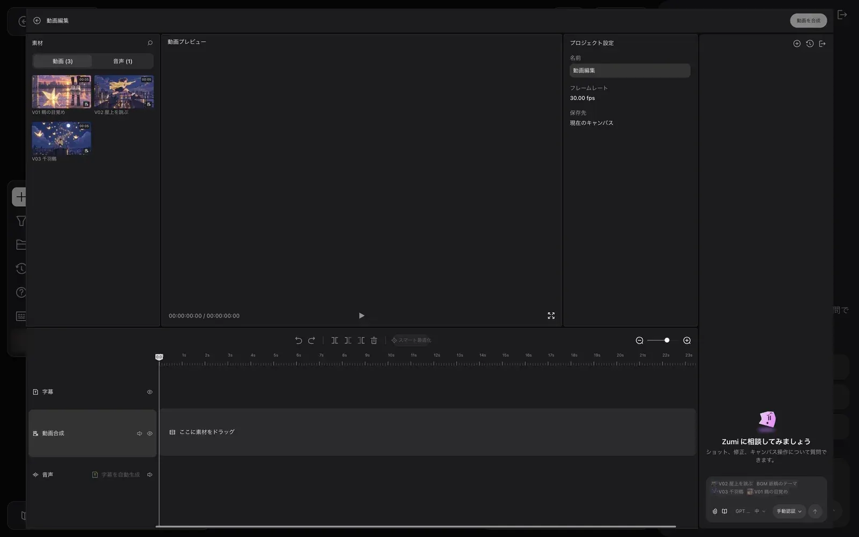Split the clip at the playhead
859x537 pixels.
(334, 340)
